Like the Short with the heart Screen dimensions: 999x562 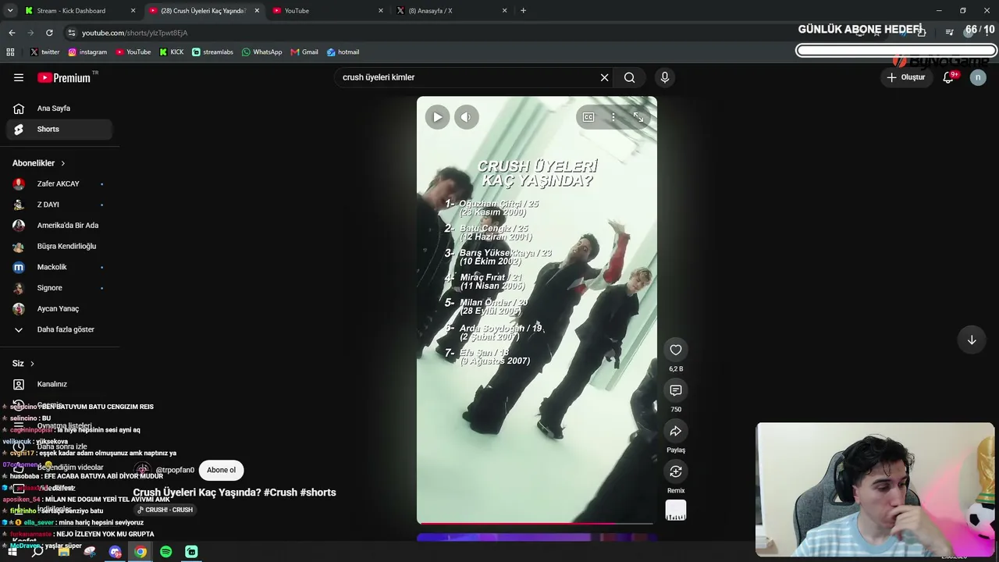676,350
